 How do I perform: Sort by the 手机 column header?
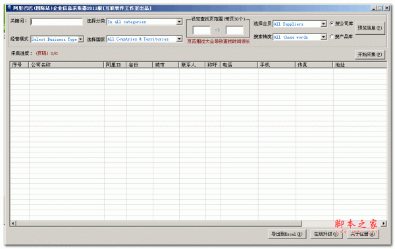pyautogui.click(x=277, y=65)
